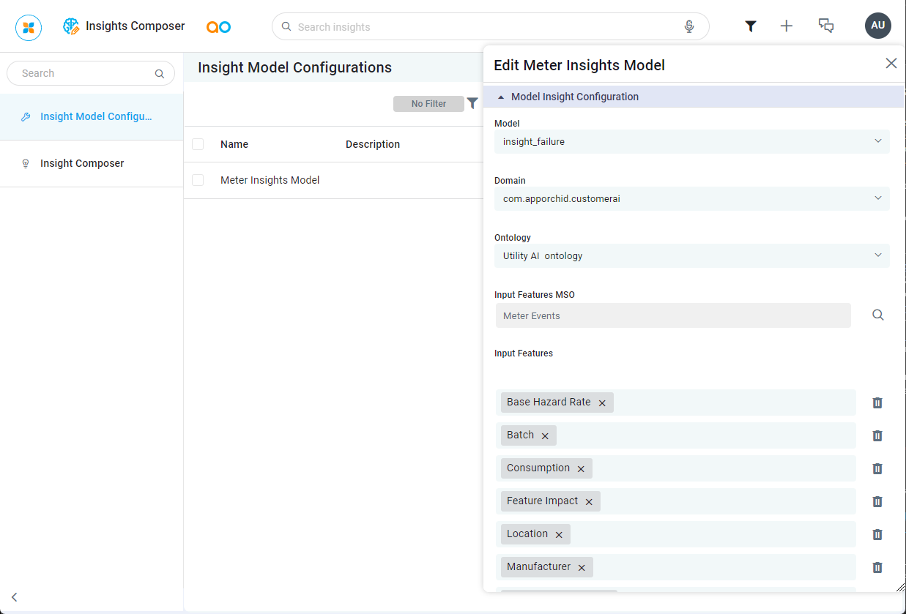Viewport: 906px width, 614px height.
Task: Click the Search insights input field
Action: tap(483, 27)
